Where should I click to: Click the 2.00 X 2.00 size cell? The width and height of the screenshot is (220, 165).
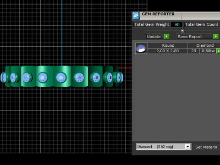pos(167,51)
